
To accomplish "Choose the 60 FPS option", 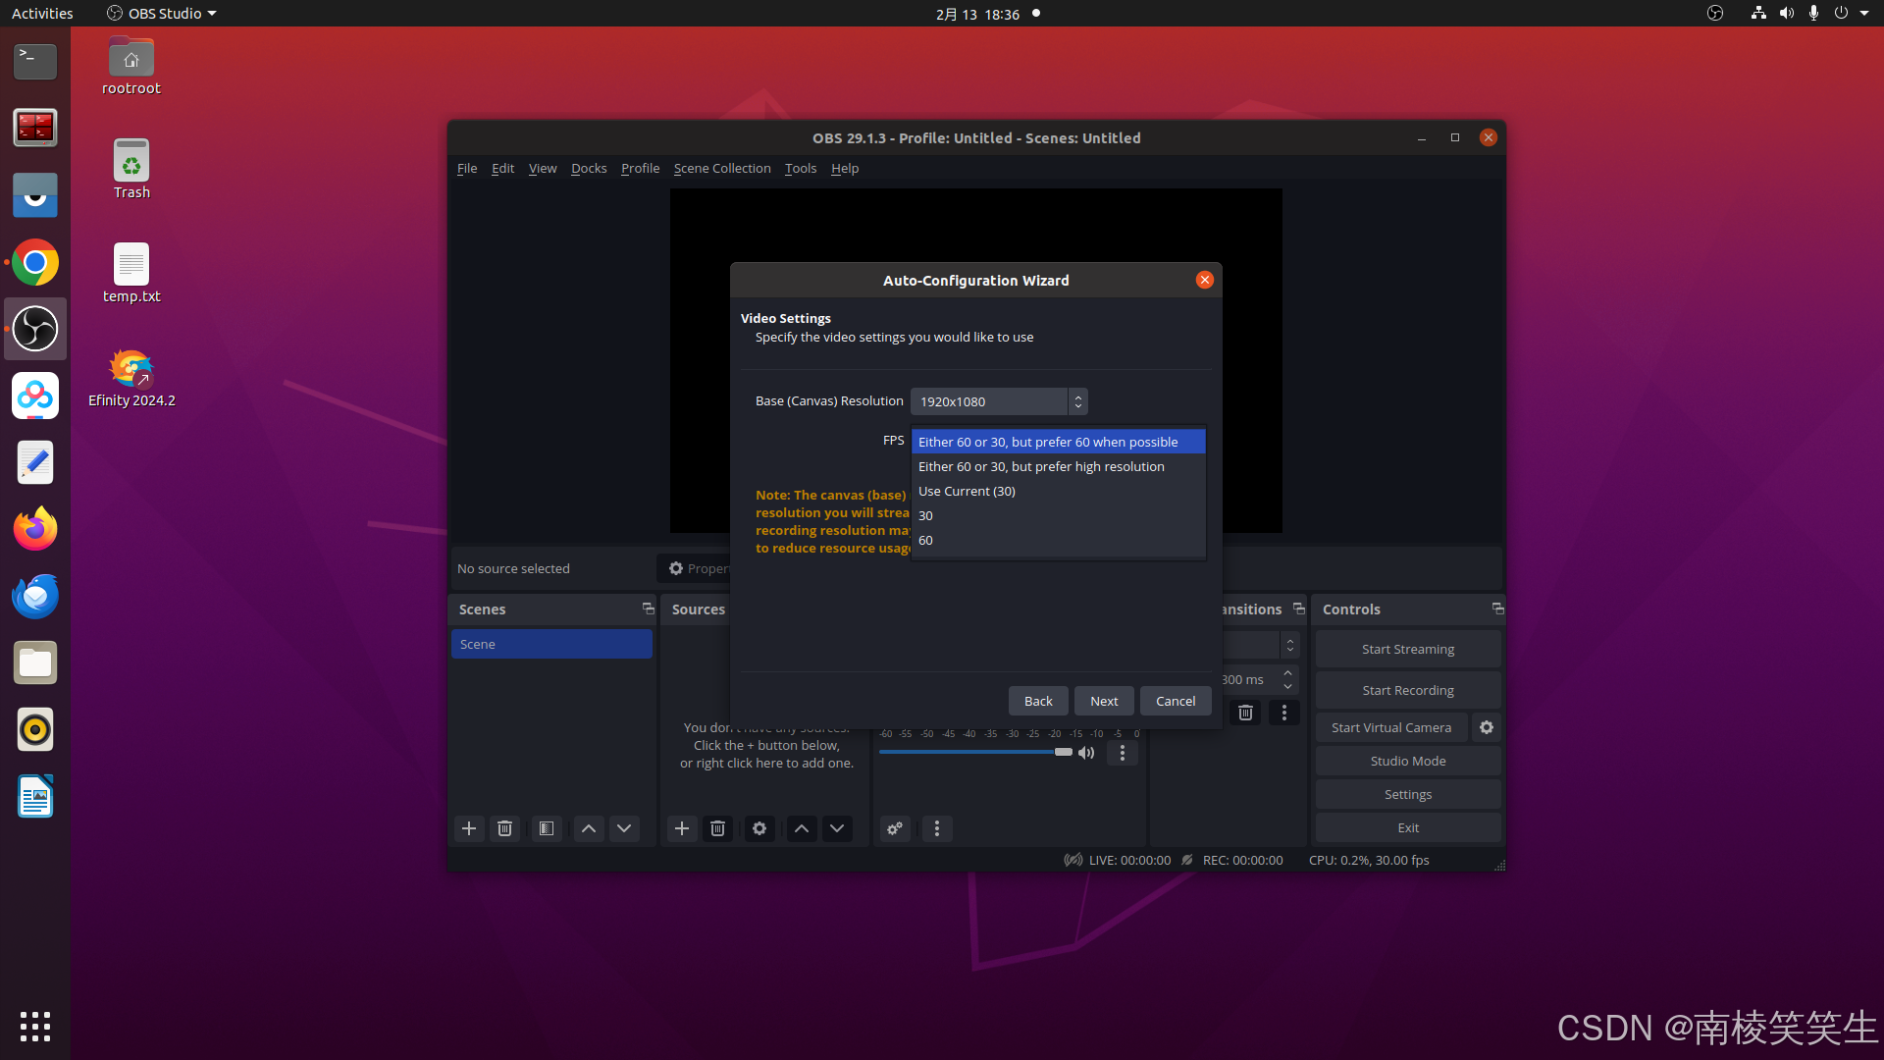I will coord(925,540).
